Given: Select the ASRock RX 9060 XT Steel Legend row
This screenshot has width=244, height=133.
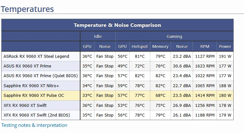Looking at the screenshot, I should tap(36, 56).
